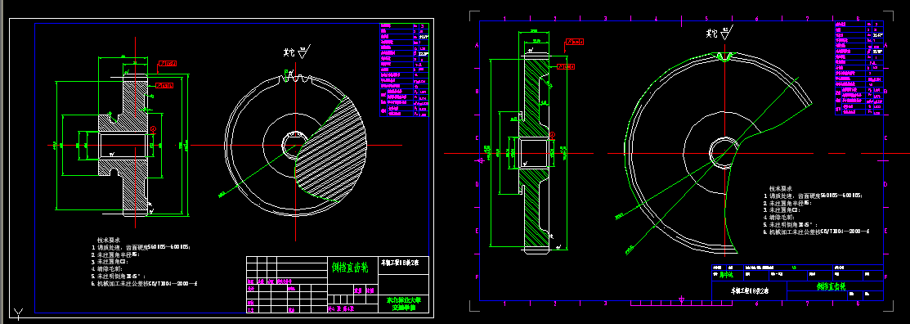Click the UCS Y-axis icon in the corner
This screenshot has height=324, width=910.
pos(18,314)
